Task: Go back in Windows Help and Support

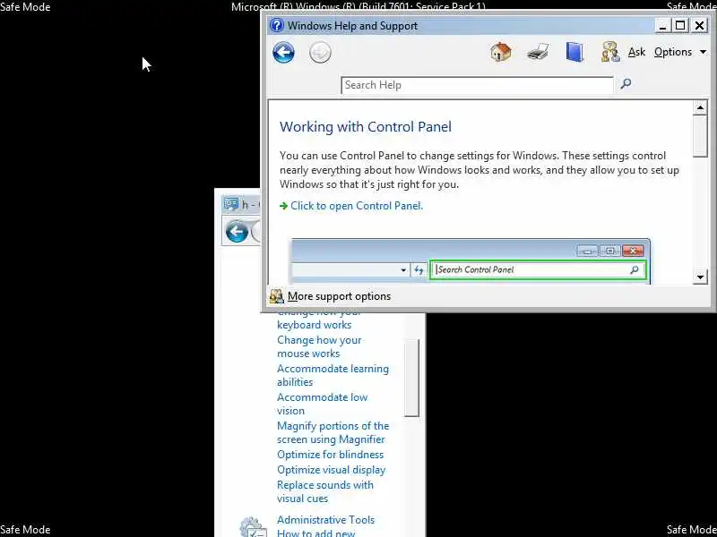Action: [283, 53]
